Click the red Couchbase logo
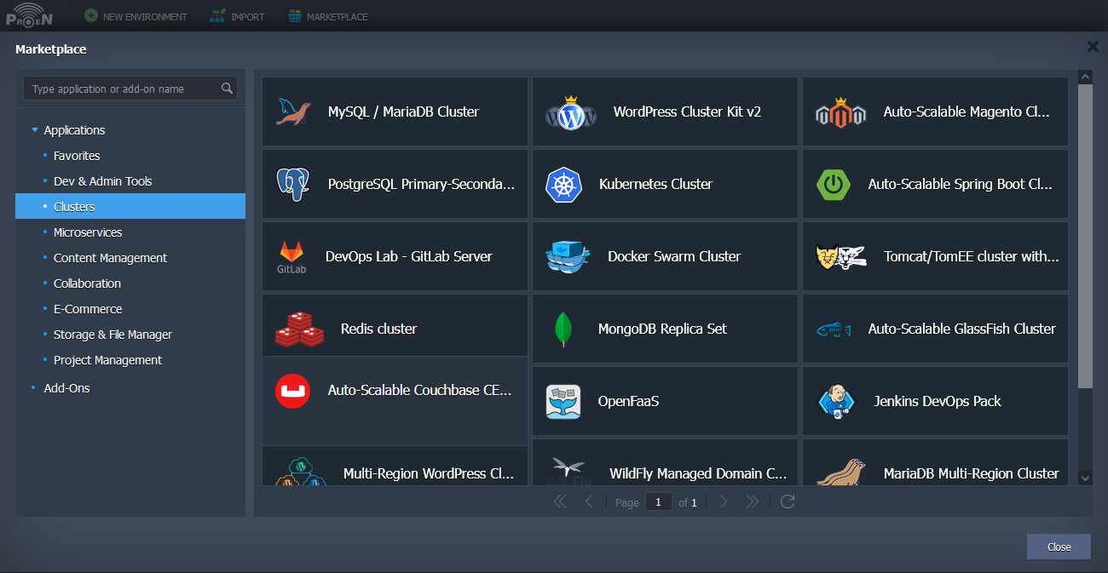The height and width of the screenshot is (573, 1108). click(x=292, y=392)
